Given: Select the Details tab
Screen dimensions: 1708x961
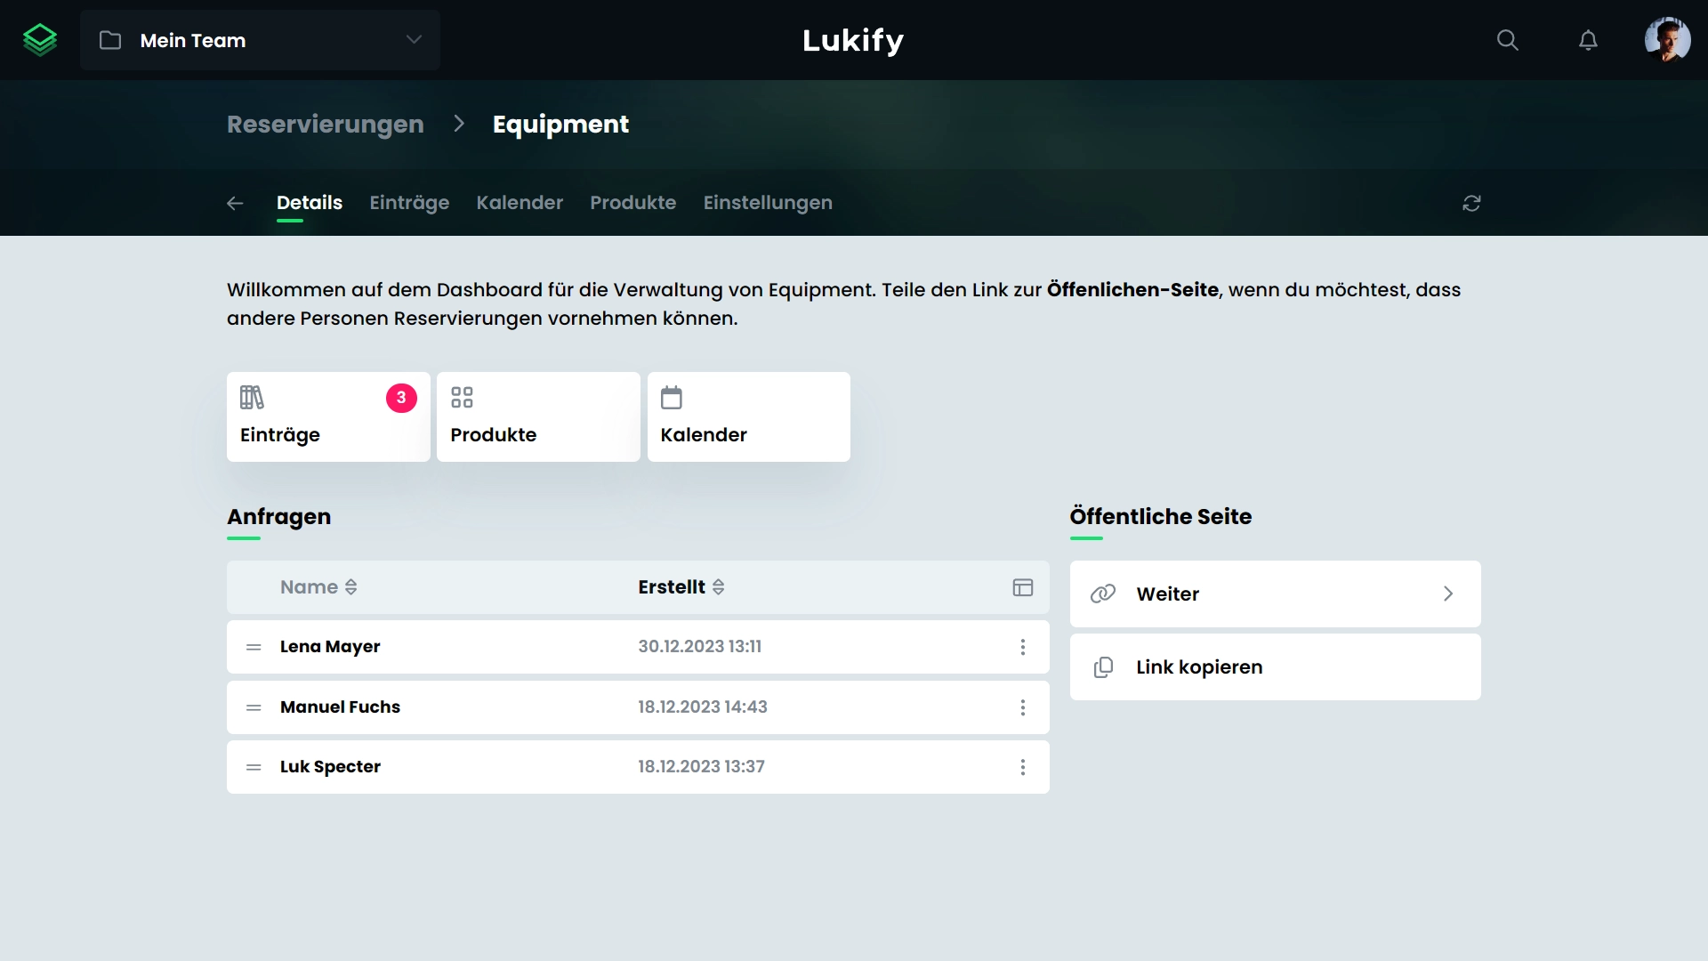Looking at the screenshot, I should [309, 203].
